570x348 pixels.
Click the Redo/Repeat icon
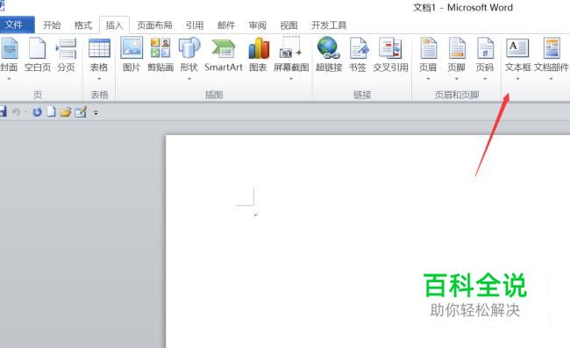(37, 112)
